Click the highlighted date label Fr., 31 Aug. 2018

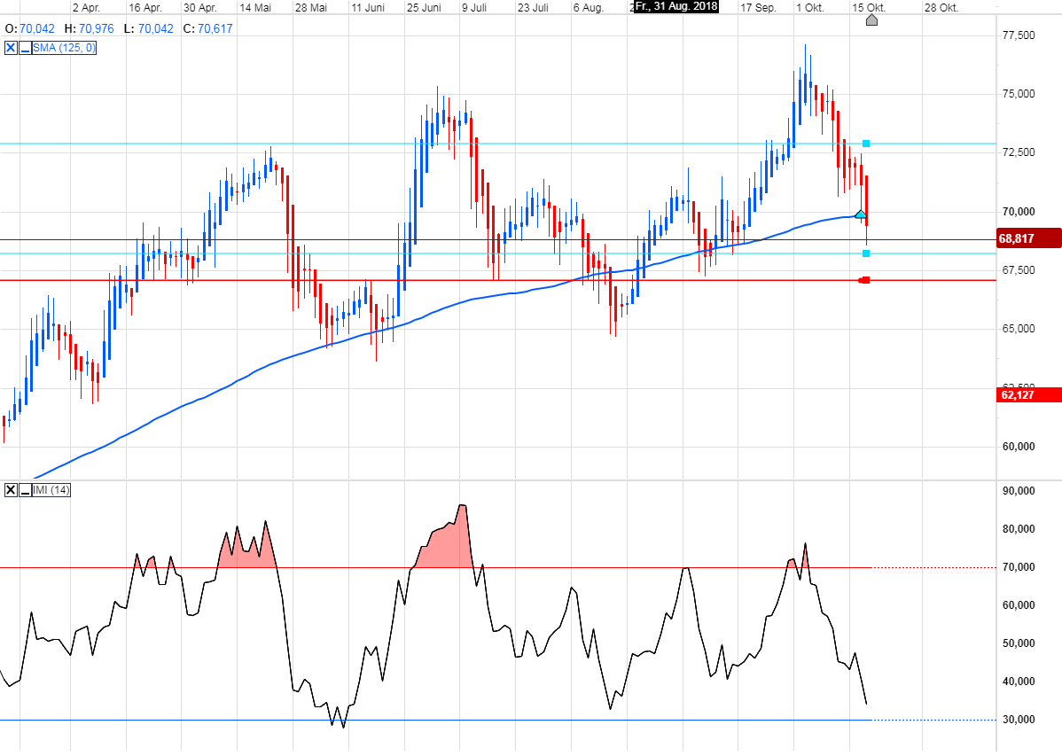[x=676, y=6]
